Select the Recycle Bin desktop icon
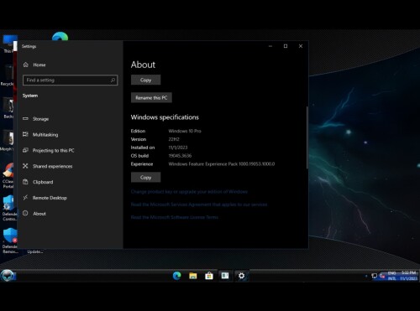 [x=8, y=75]
